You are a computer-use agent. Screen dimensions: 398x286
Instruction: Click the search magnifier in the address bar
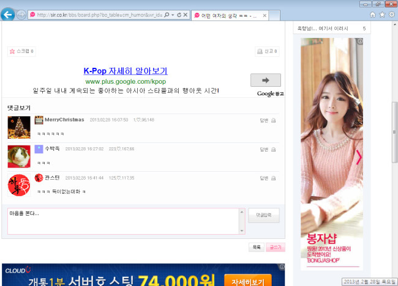click(166, 14)
